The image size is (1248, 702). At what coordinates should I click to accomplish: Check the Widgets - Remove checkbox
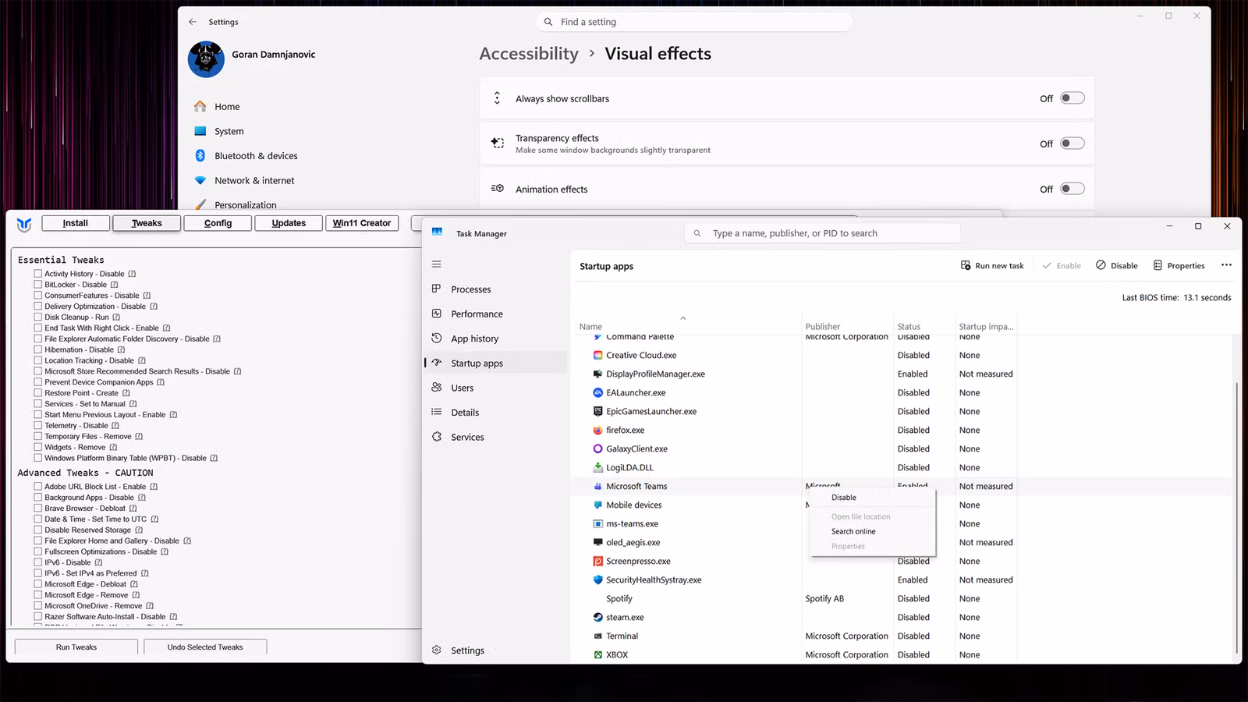pyautogui.click(x=37, y=448)
